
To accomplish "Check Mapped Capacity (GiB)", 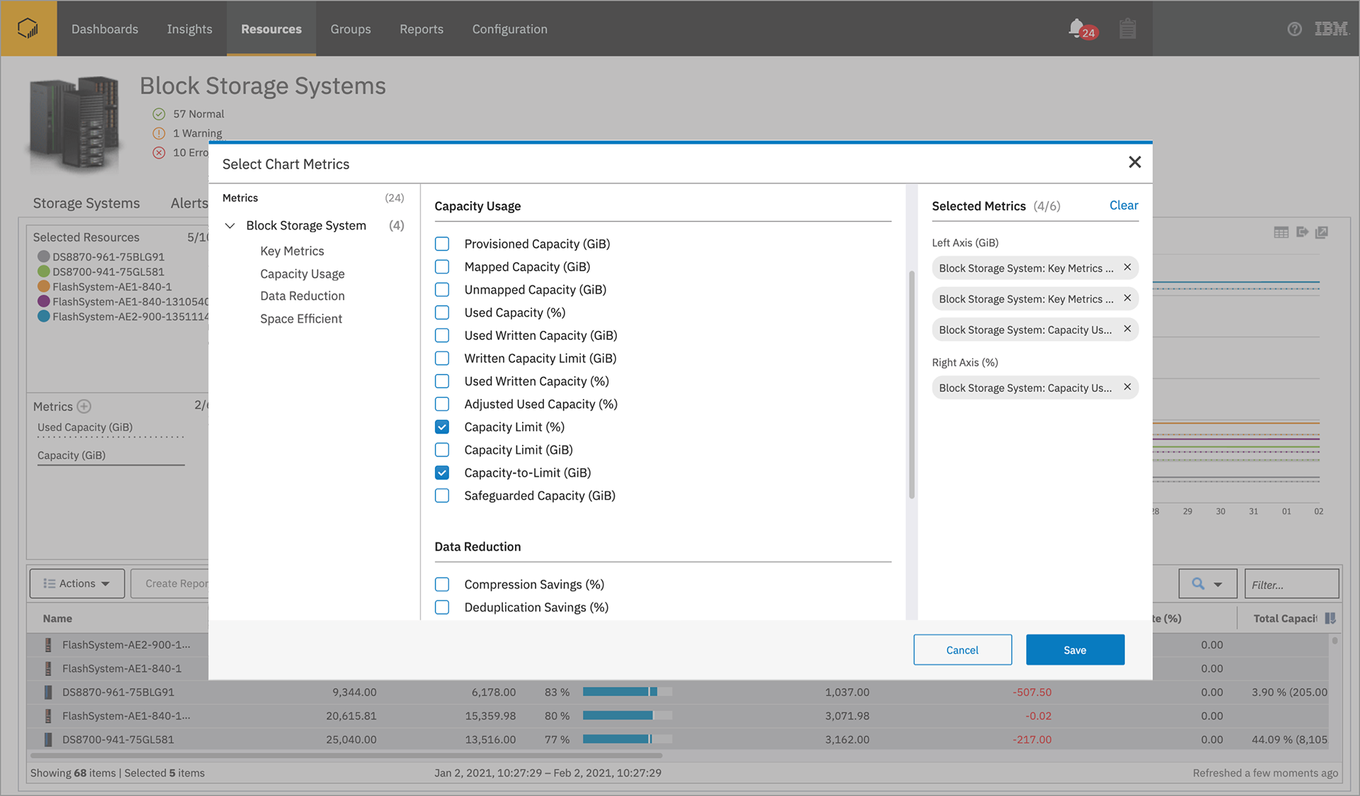I will pyautogui.click(x=442, y=266).
